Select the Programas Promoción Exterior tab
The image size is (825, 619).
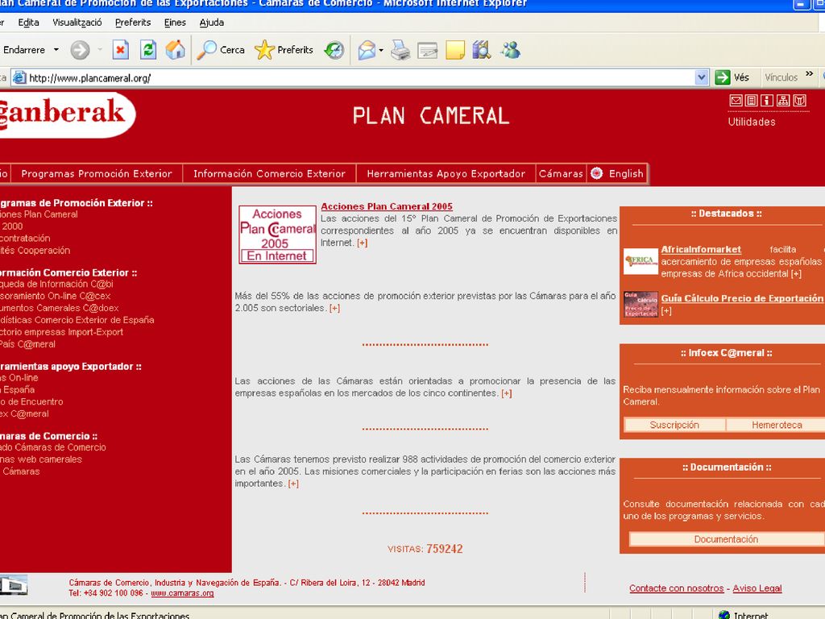[x=97, y=174]
